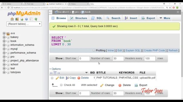Click Export icon in With selected
This screenshot has width=183, height=102.
[x=136, y=85]
